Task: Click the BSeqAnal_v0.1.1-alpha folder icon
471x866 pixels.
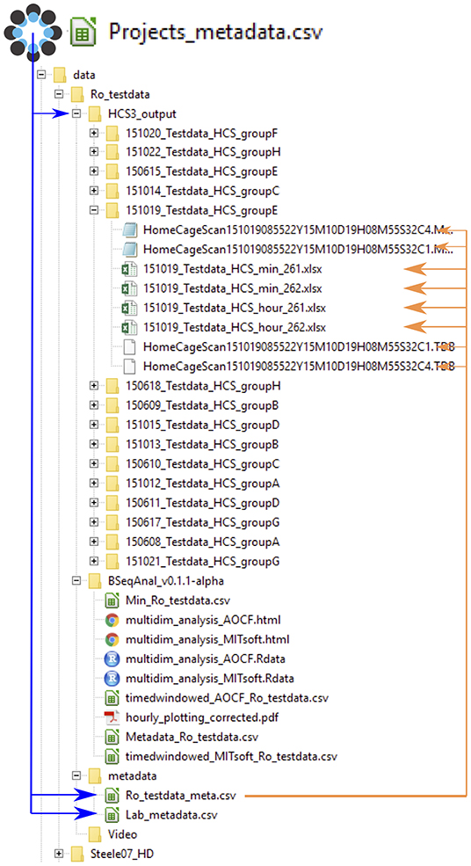Action: click(x=95, y=580)
